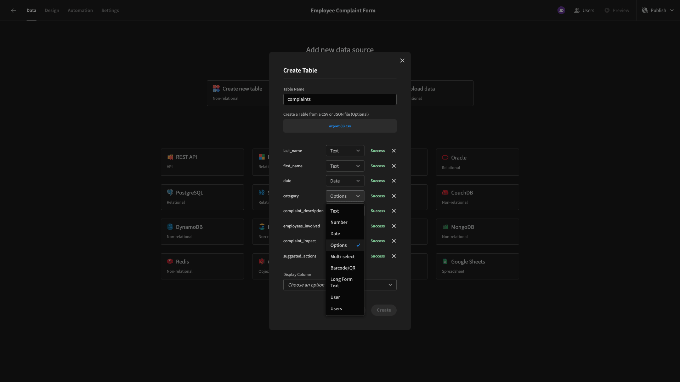Screen dimensions: 680x382
Task: Remove the category column
Action: click(394, 196)
